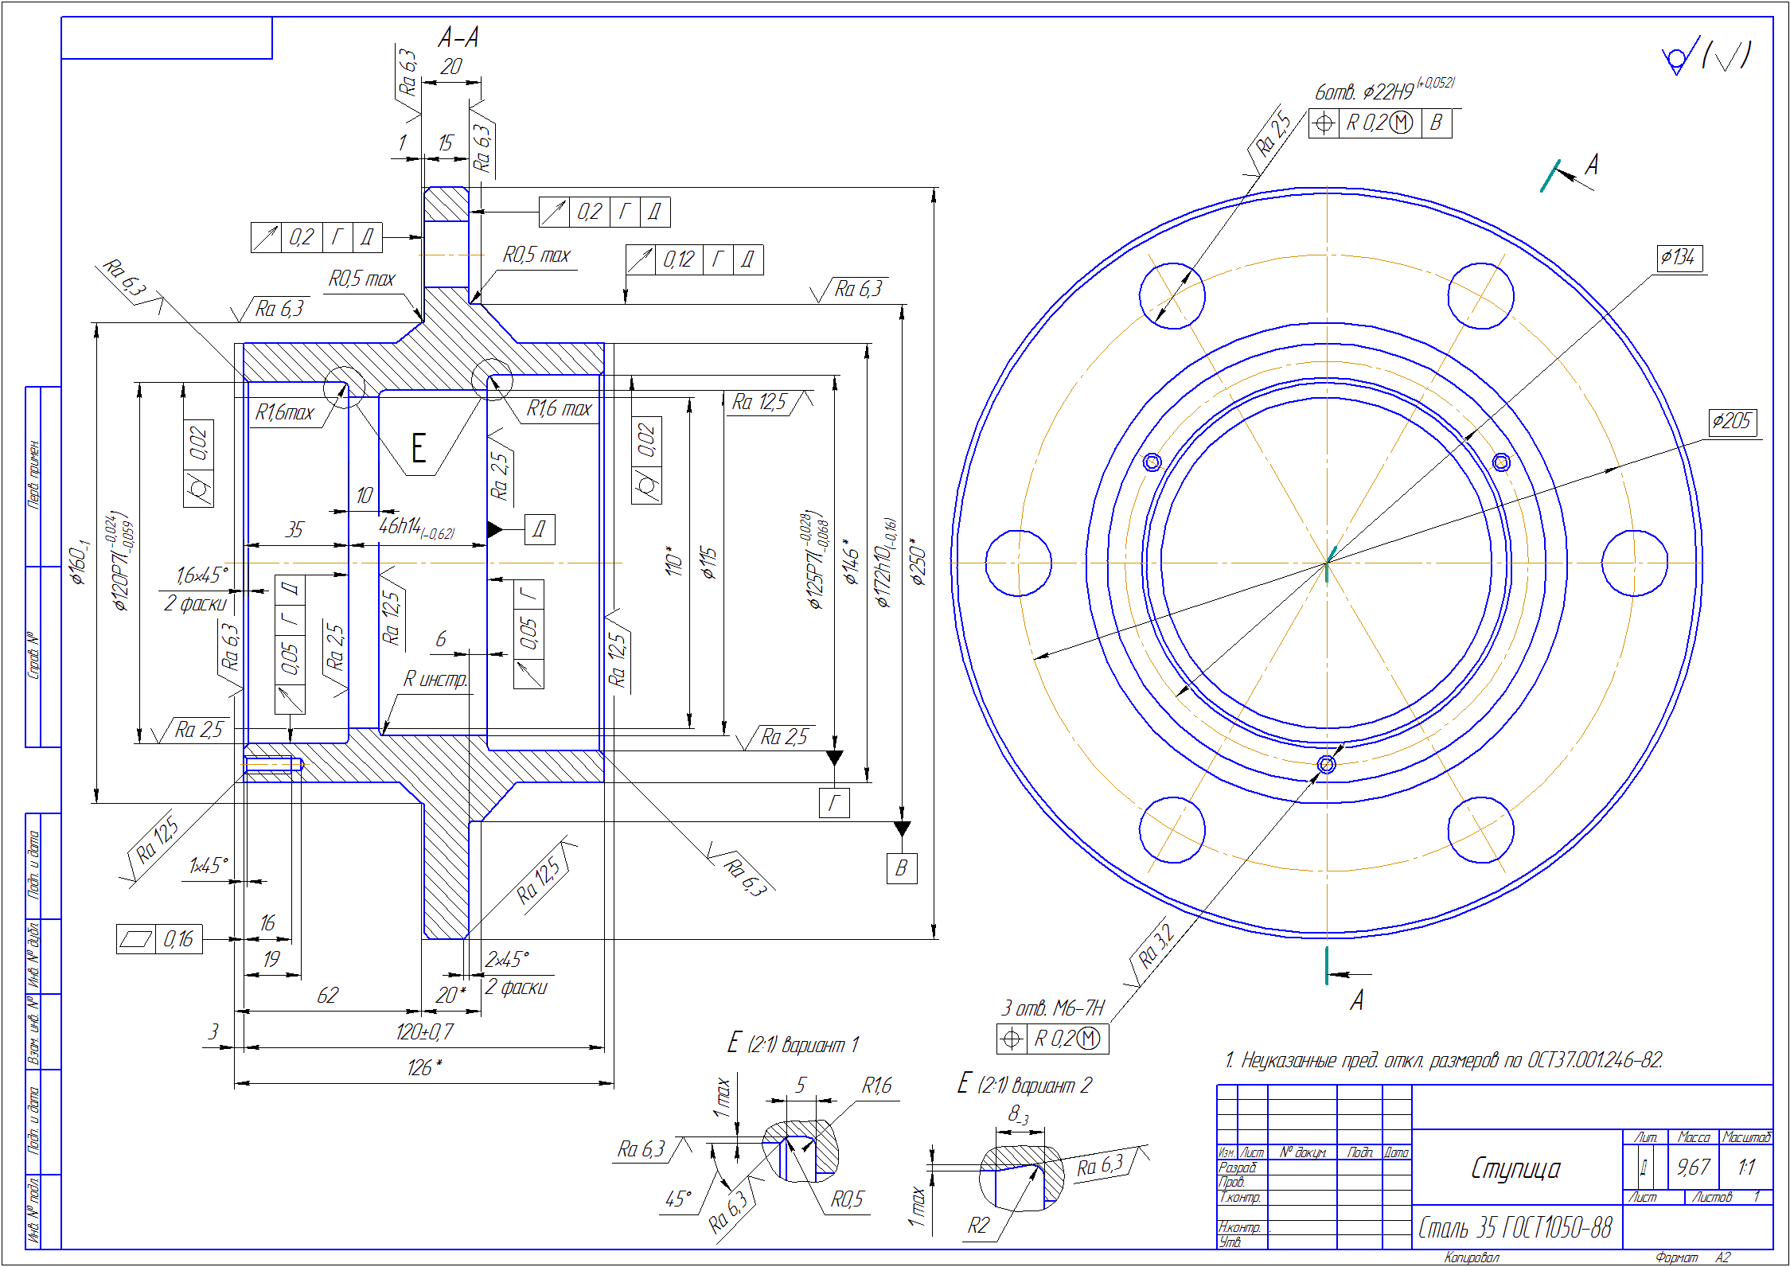Select the diameter φ115

708,562
